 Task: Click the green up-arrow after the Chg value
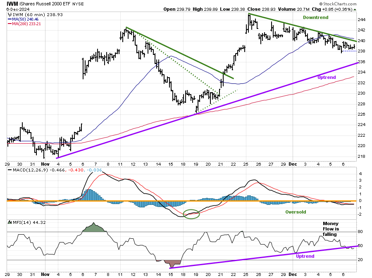pyautogui.click(x=355, y=10)
